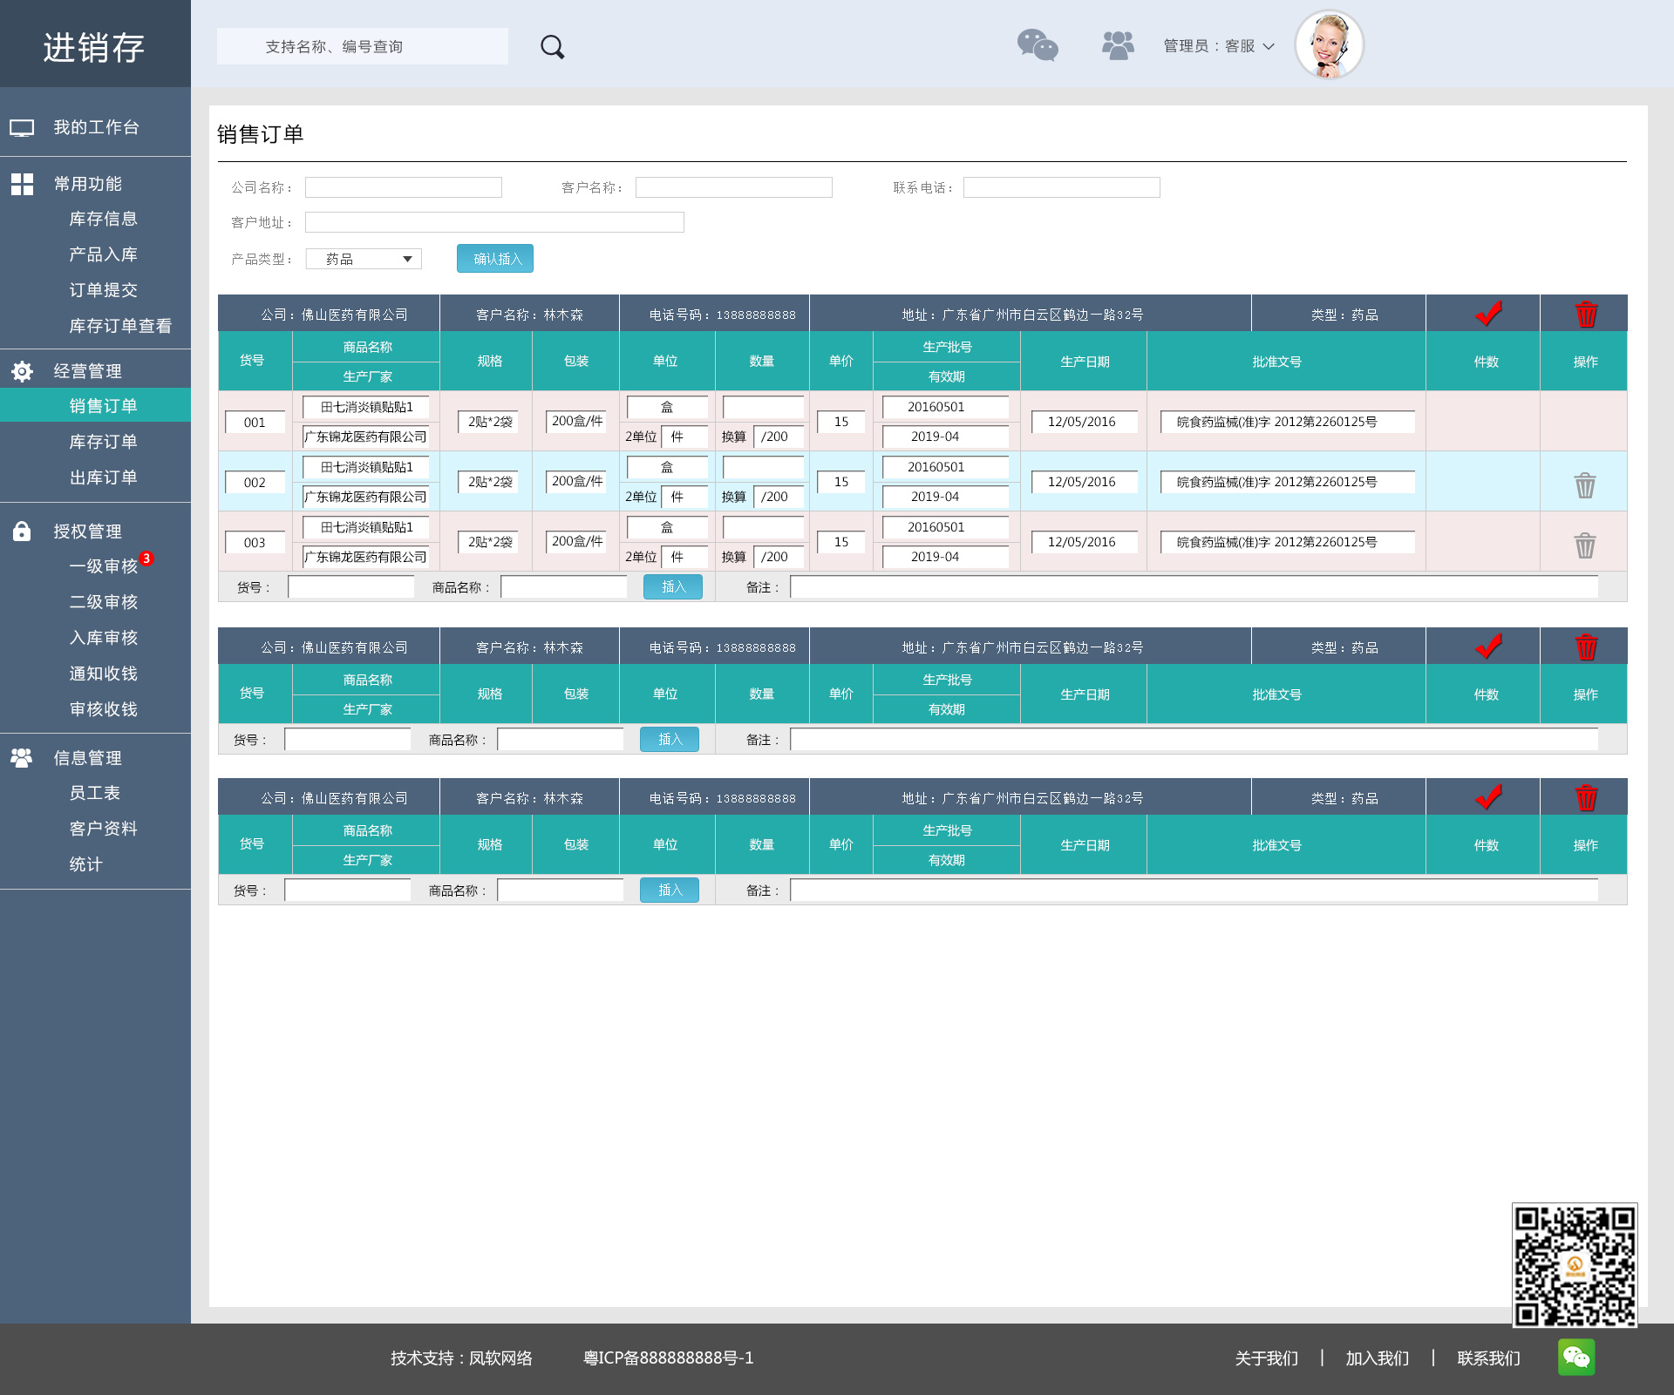
Task: Click the search magnifier icon
Action: coord(552,46)
